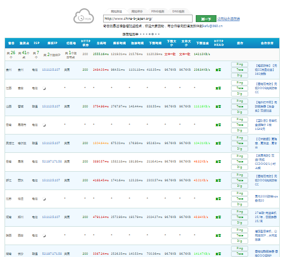Switch to the 网站评分 tab
This screenshot has height=257, width=282.
coord(137,11)
